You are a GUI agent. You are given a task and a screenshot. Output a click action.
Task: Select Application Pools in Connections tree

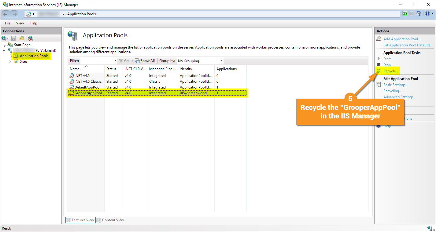tap(34, 56)
